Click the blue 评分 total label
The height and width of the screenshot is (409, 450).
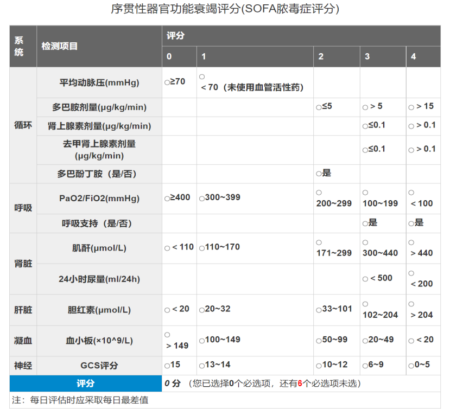[x=86, y=383]
